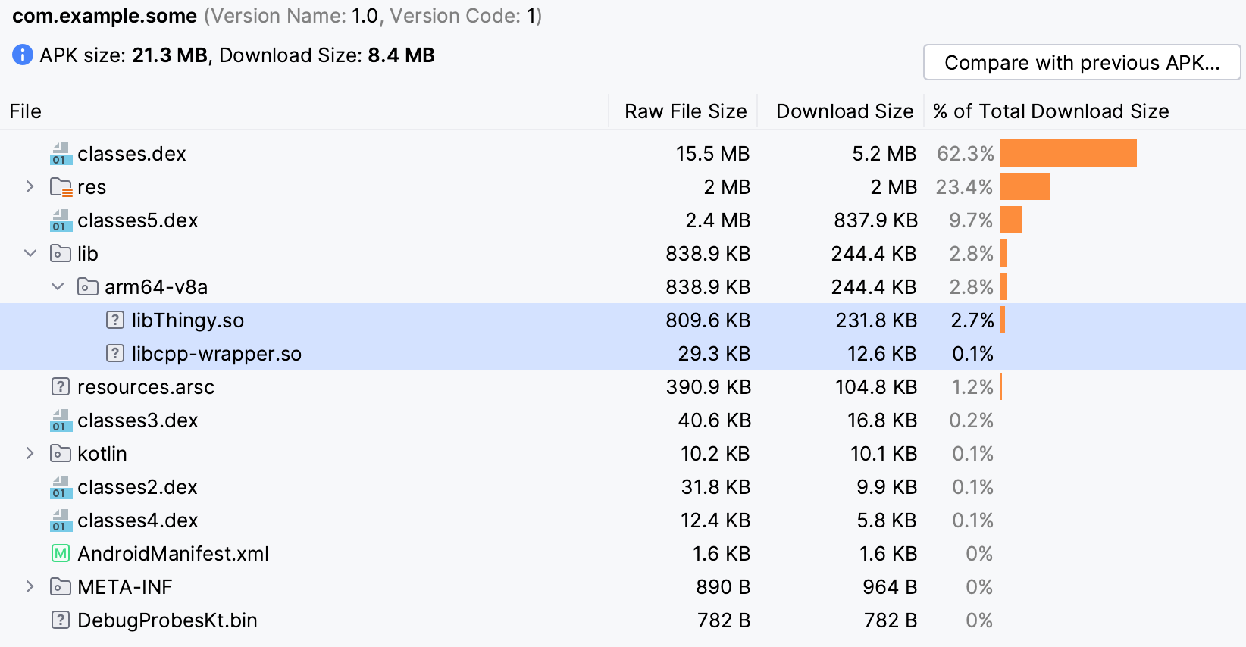The image size is (1246, 647).
Task: Select the classes.dex row name
Action: point(132,154)
